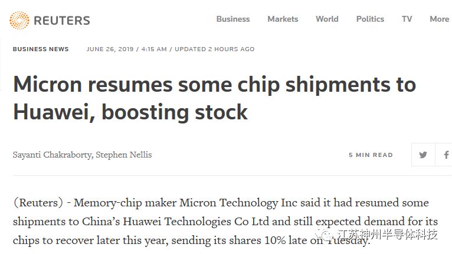Click the REUTERS wordmark text
The height and width of the screenshot is (254, 452).
(62, 21)
